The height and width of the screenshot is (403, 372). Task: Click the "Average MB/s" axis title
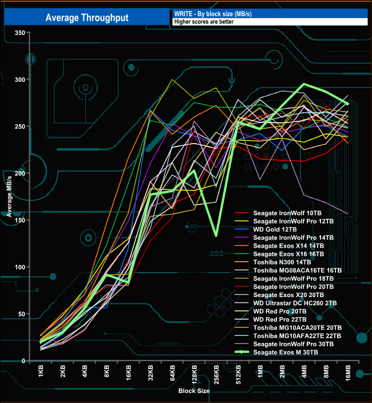[9, 196]
